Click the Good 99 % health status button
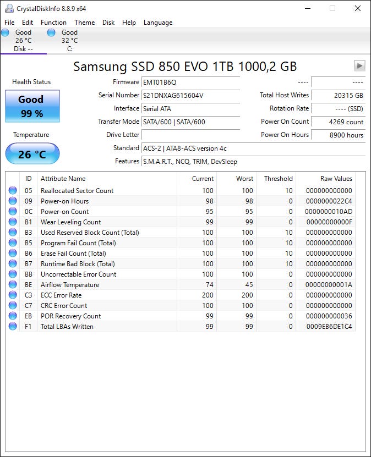Screen dimensions: 371x457 [x=32, y=106]
